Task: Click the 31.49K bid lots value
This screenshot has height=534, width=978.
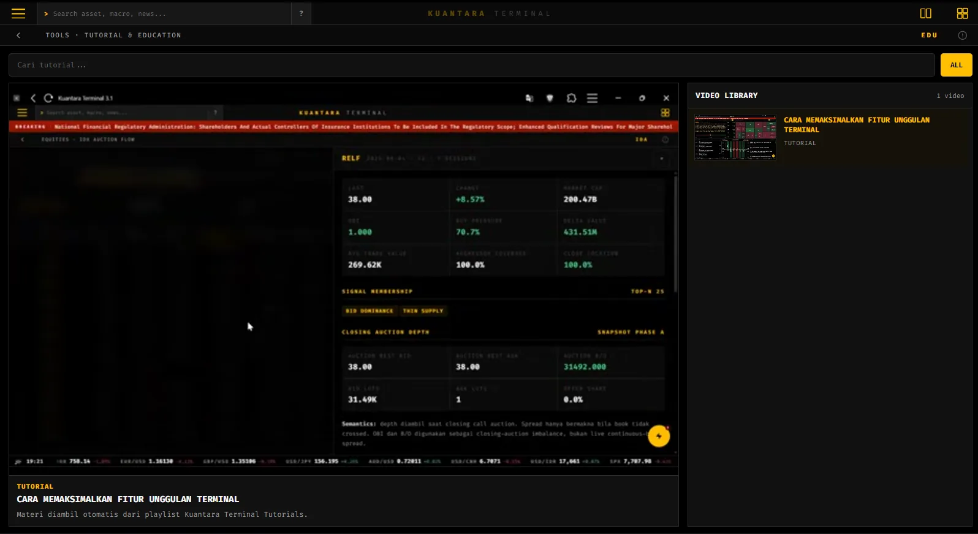Action: pos(362,399)
